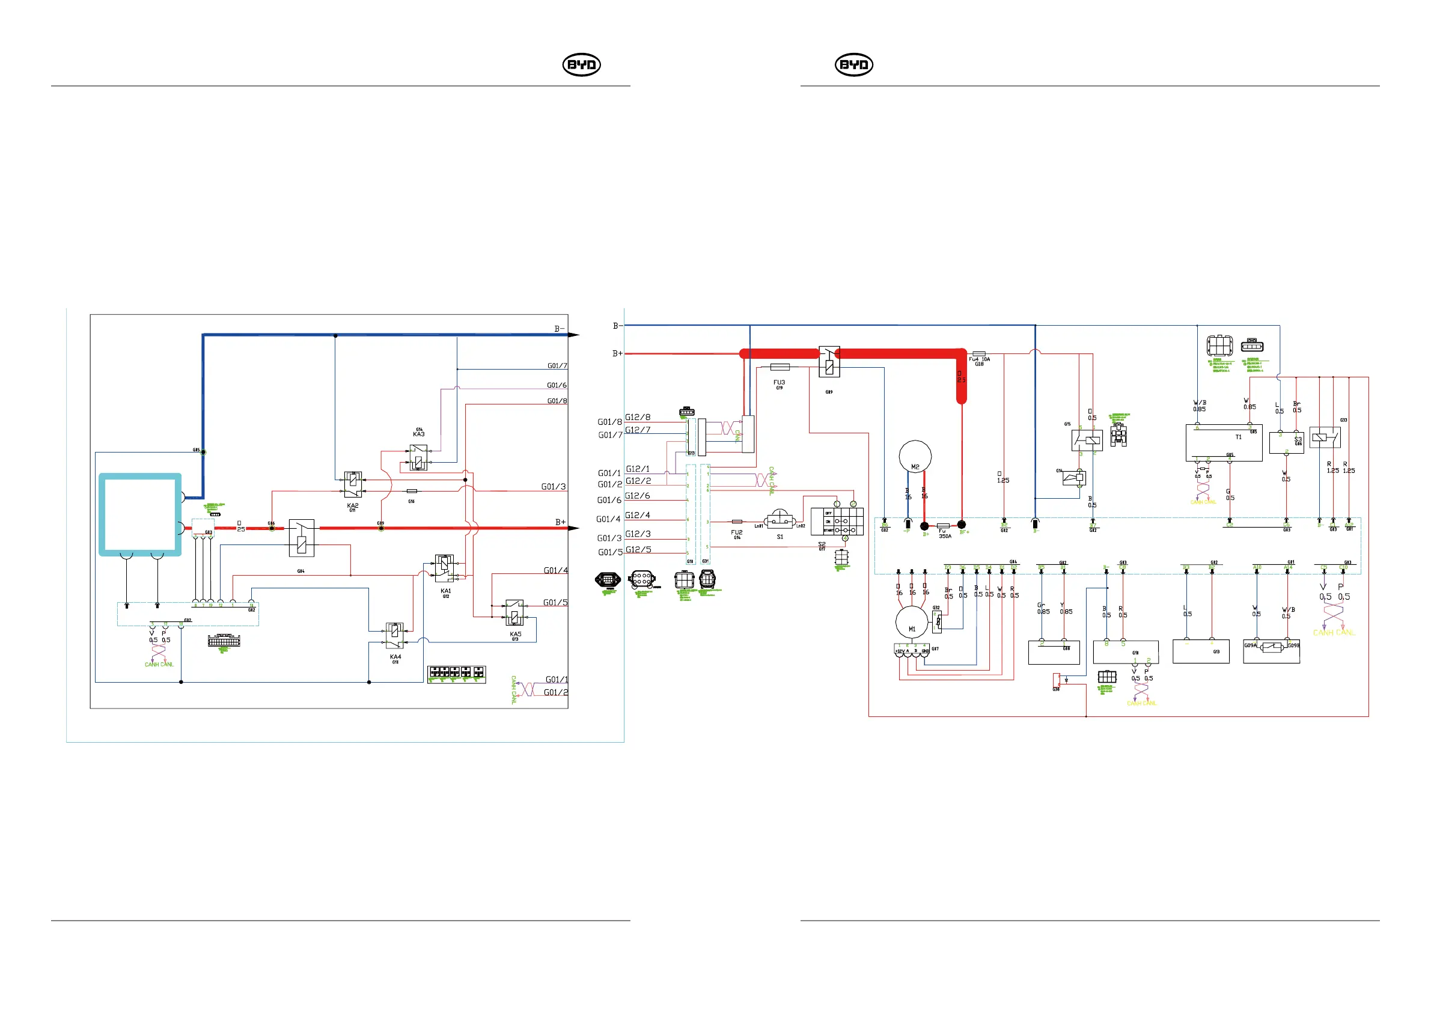Click the M1 motor circle
Screen dimensions: 1431x1012
(x=912, y=621)
